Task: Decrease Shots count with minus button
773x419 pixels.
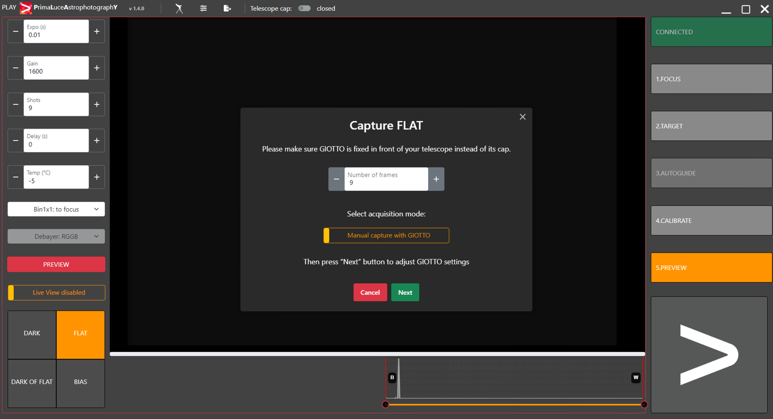Action: coord(16,104)
